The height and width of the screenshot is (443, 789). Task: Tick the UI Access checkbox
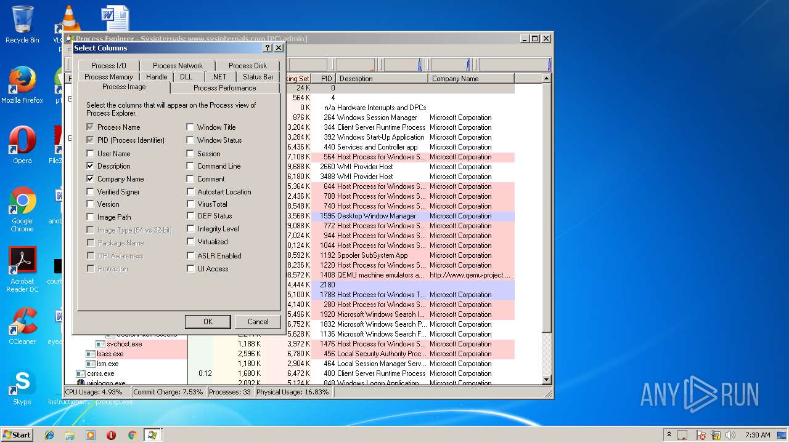point(190,269)
